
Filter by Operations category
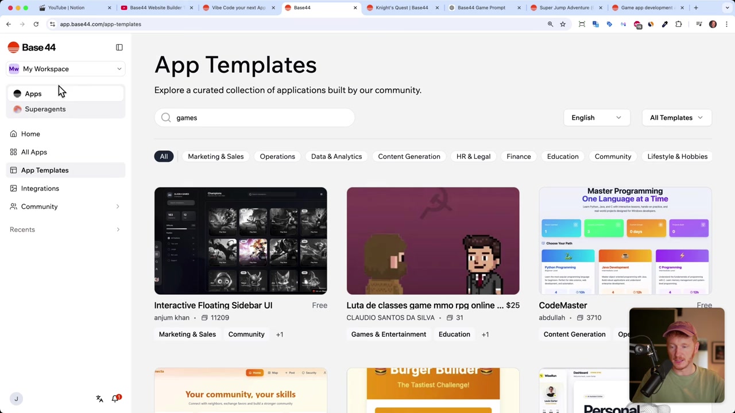tap(277, 157)
